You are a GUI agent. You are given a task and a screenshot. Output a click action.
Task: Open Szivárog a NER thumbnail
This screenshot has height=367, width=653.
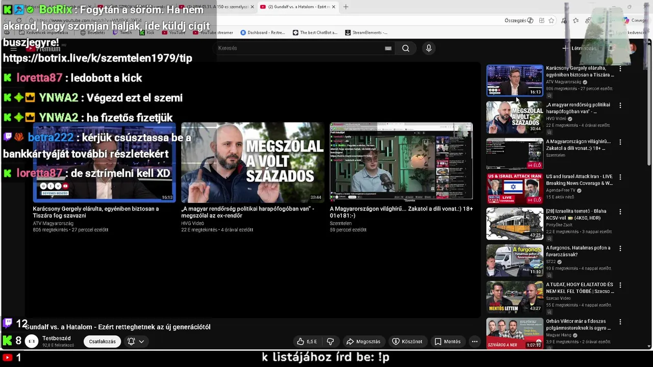pyautogui.click(x=514, y=333)
